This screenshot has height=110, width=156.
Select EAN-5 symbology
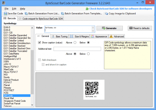pyautogui.click(x=7, y=27)
